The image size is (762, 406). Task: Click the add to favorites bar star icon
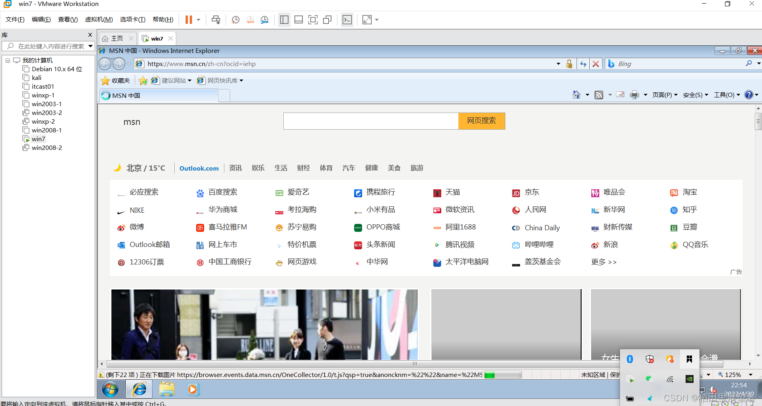(x=143, y=81)
